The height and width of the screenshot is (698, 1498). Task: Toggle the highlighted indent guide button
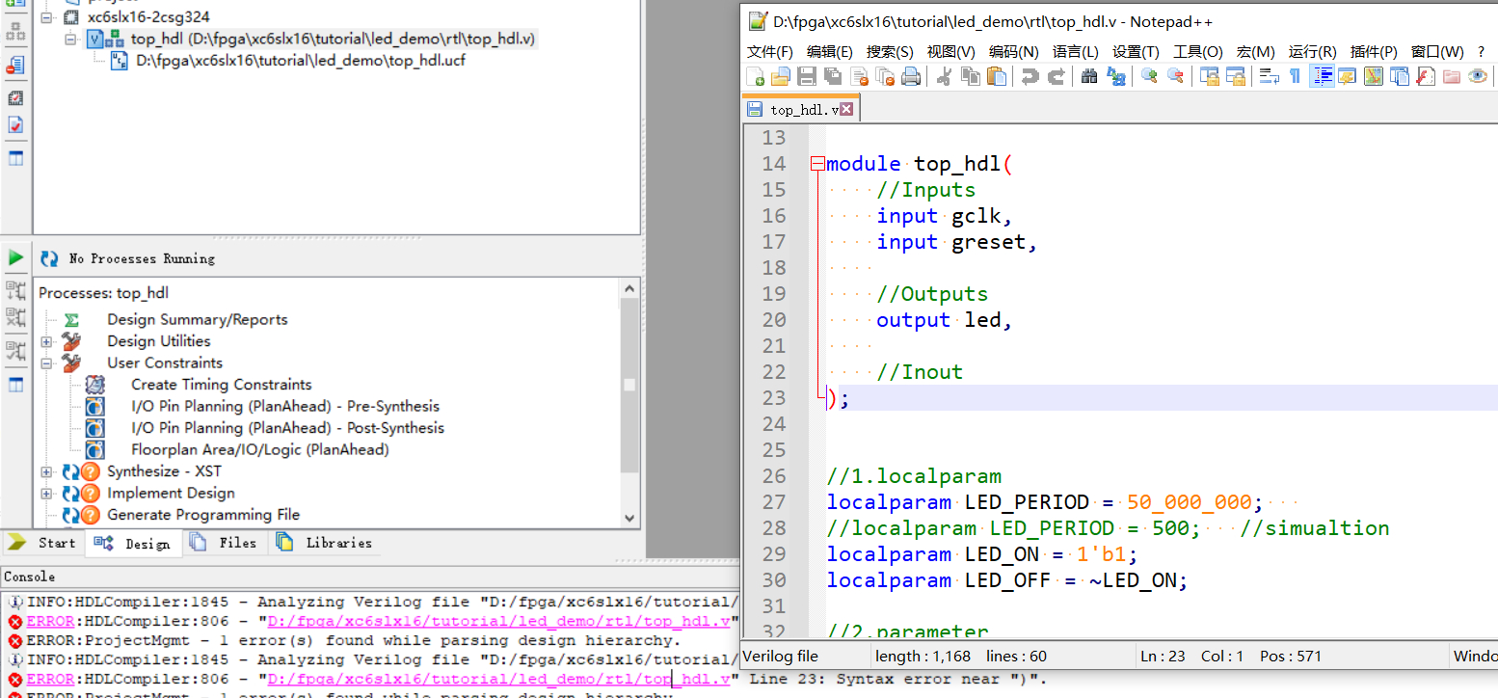pyautogui.click(x=1323, y=77)
